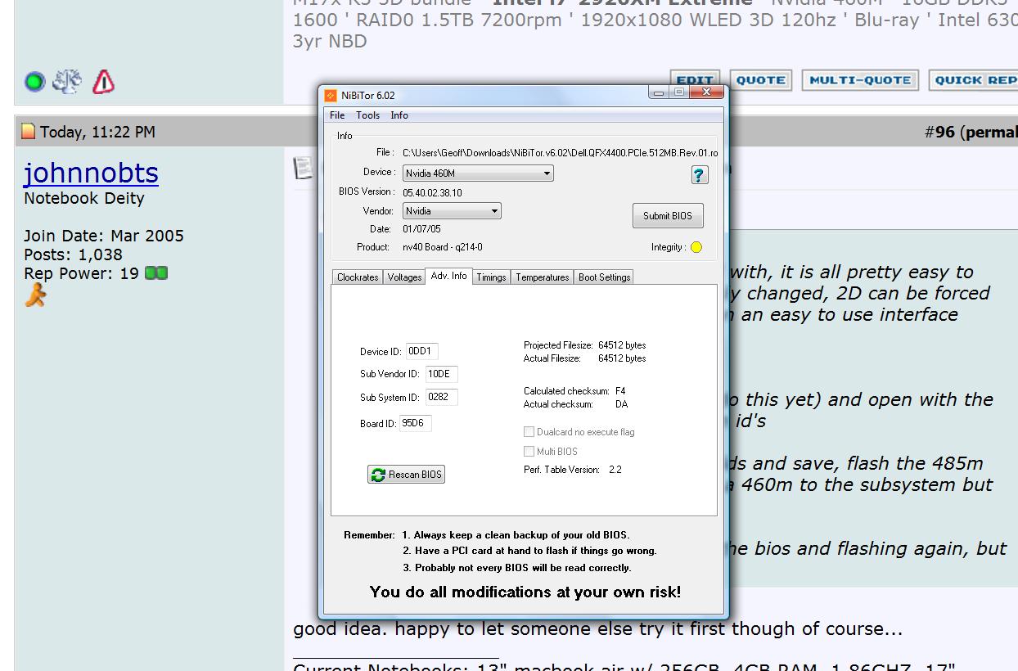Image resolution: width=1018 pixels, height=671 pixels.
Task: Click the 'Always keep a clean backup' reminder line
Action: 516,535
